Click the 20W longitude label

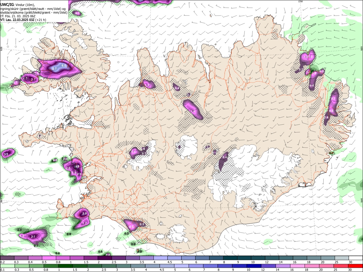pyautogui.click(x=151, y=1)
